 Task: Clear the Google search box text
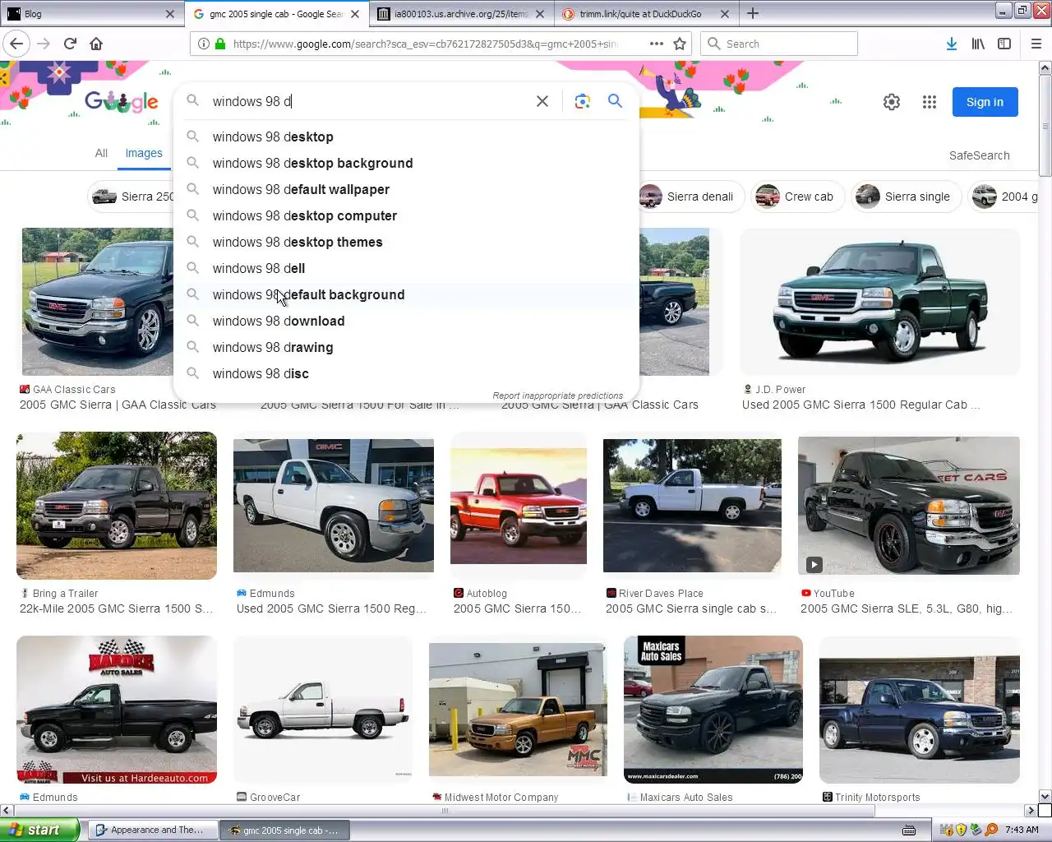point(542,101)
